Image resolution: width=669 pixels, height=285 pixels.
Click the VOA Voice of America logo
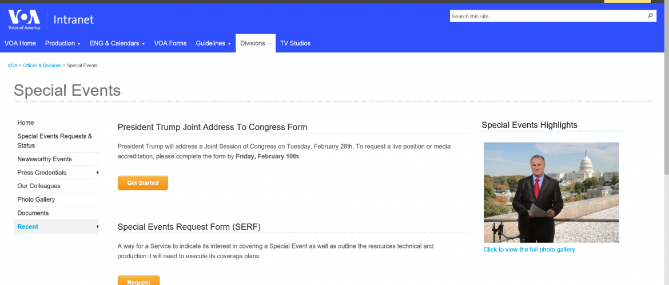point(24,19)
